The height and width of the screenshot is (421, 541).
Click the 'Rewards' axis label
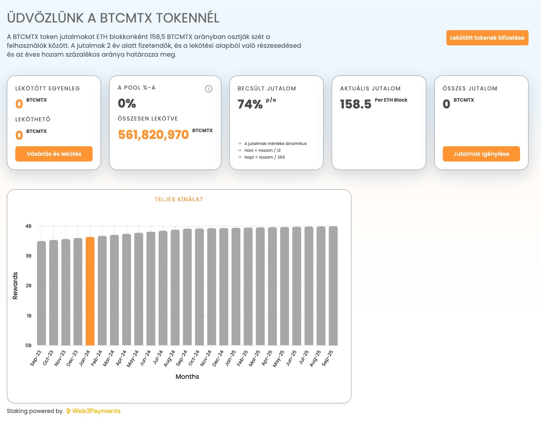(15, 286)
